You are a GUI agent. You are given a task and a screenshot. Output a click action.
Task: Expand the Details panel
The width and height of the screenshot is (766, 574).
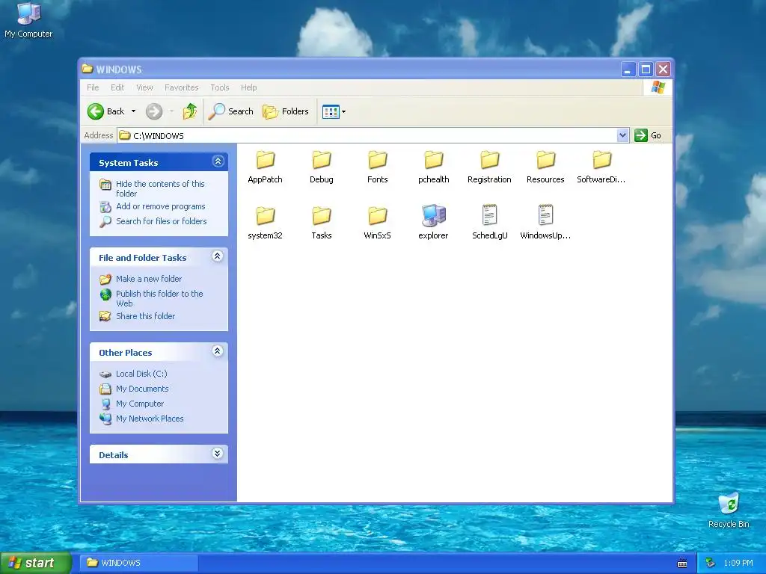[218, 454]
